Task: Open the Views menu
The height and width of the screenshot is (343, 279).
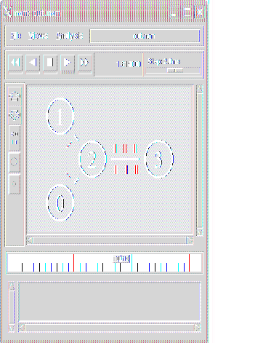Action: 38,36
